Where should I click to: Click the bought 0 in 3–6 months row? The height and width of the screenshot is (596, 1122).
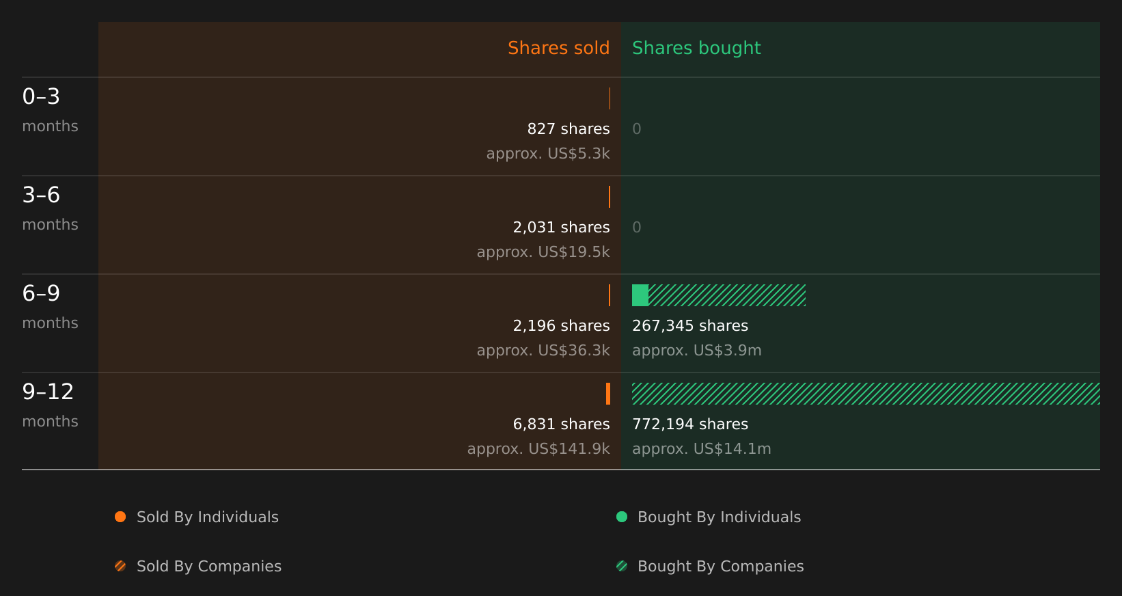coord(637,228)
